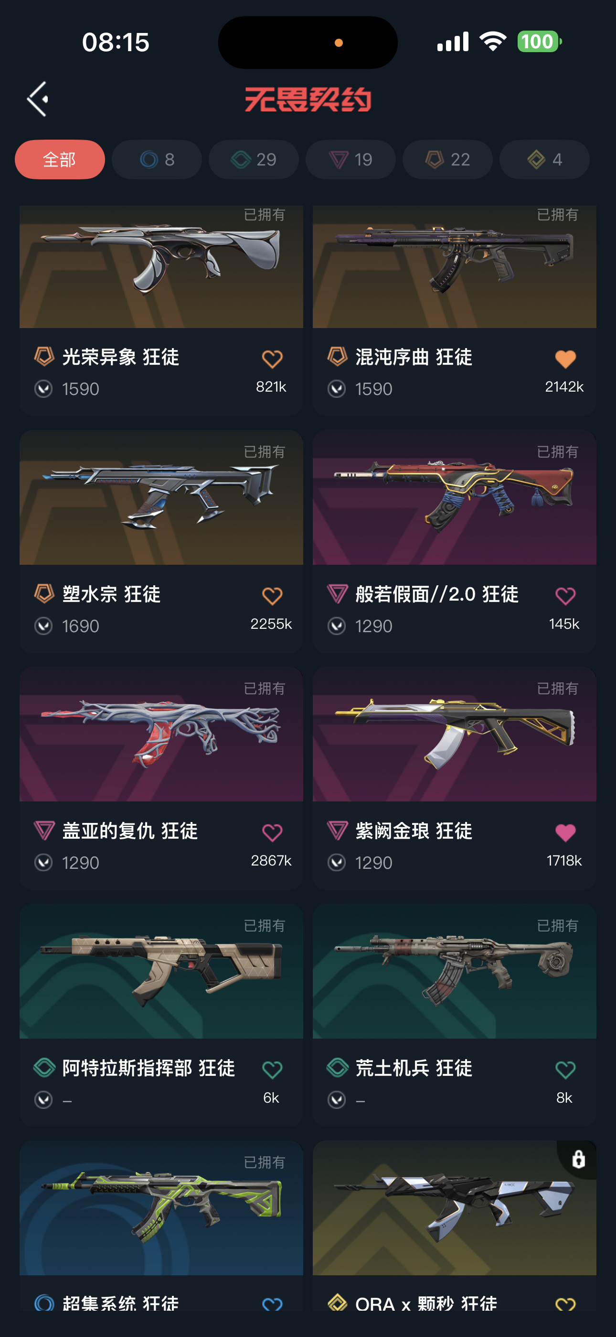Select the 全部 filter tab
The height and width of the screenshot is (1337, 616).
pyautogui.click(x=60, y=159)
